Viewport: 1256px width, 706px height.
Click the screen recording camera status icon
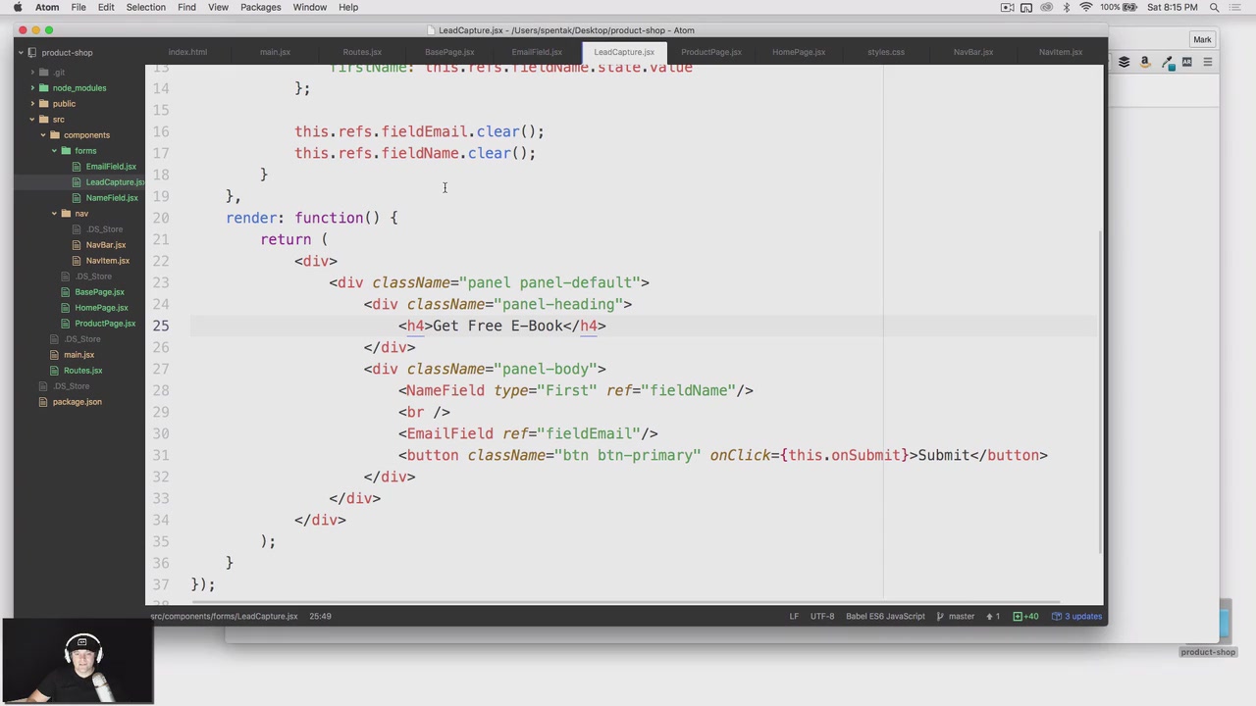[x=1007, y=7]
